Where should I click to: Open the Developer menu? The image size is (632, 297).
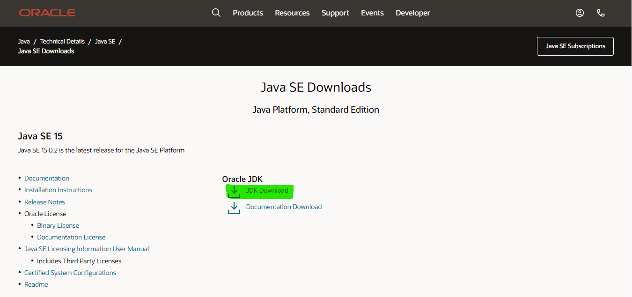[412, 13]
